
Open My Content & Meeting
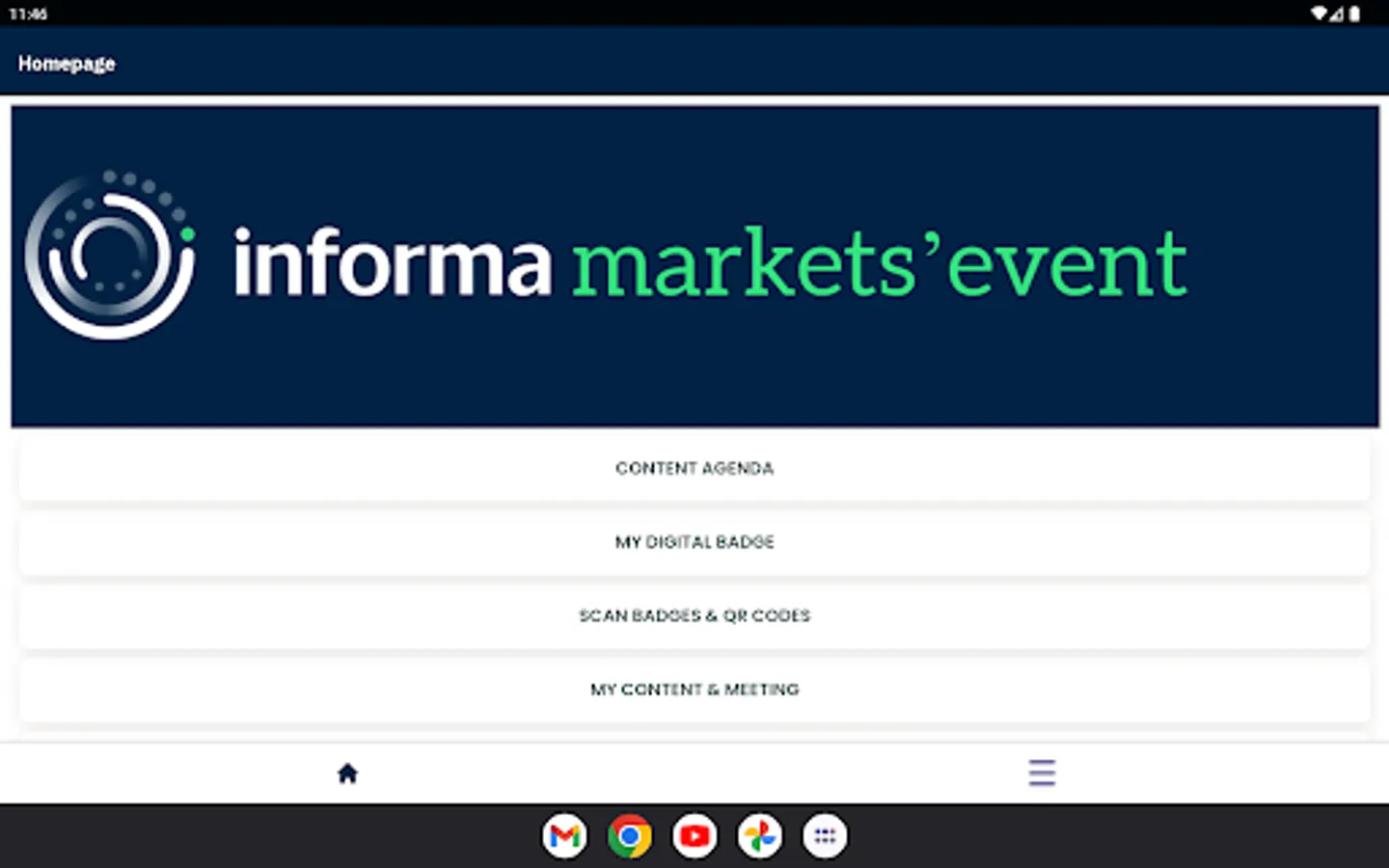pos(694,690)
